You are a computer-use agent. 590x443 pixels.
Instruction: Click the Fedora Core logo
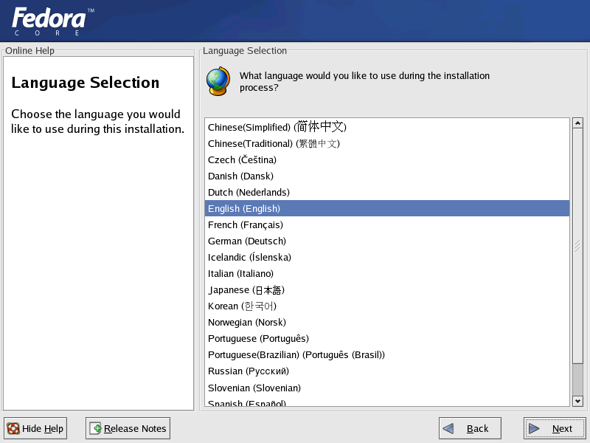[49, 21]
